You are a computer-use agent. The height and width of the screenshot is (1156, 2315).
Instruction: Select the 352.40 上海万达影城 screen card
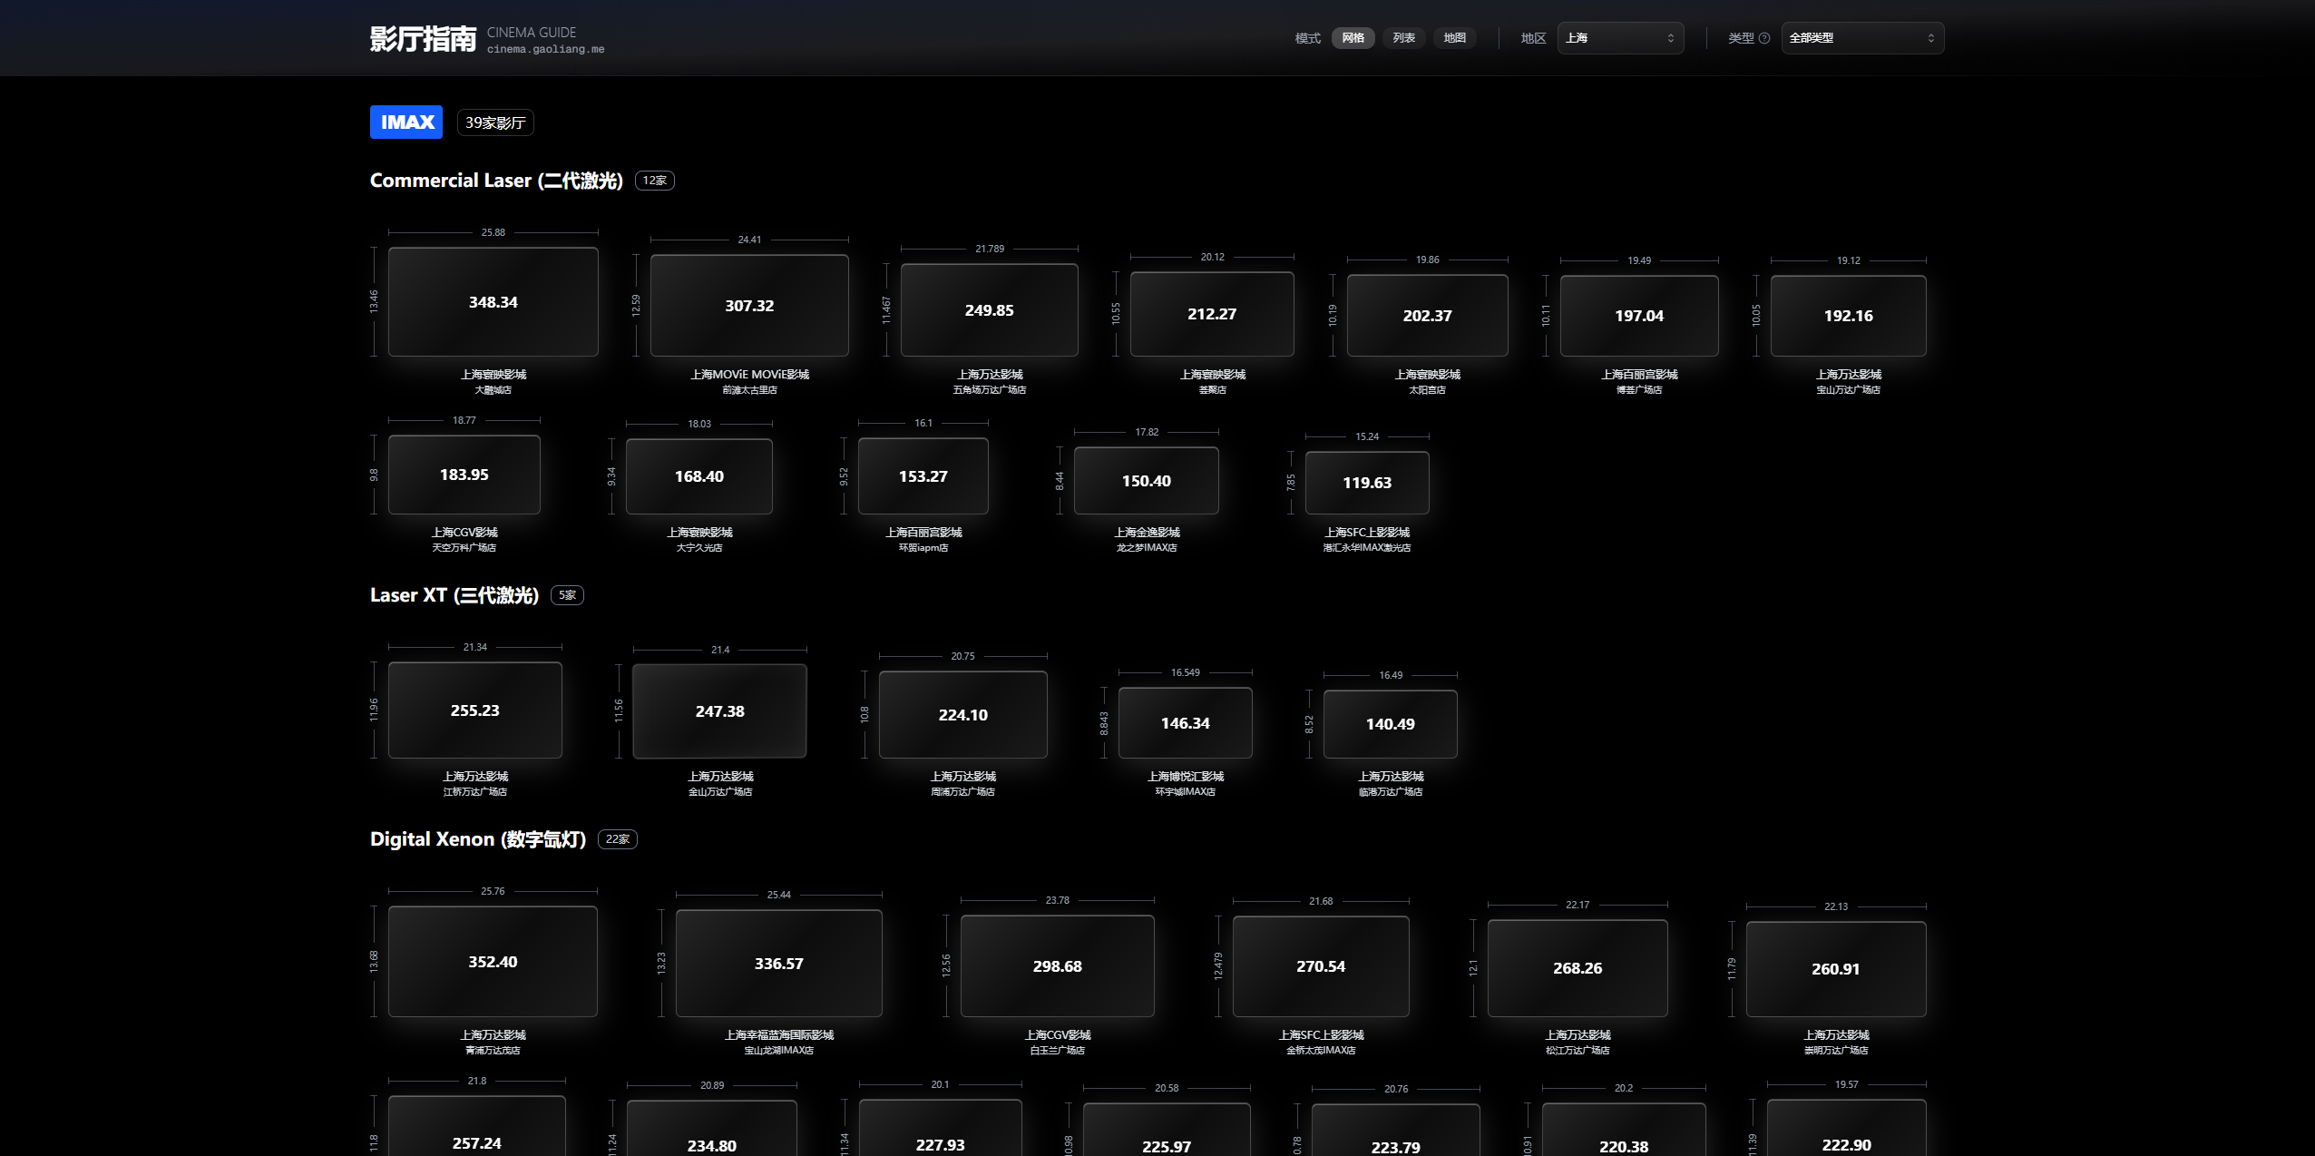click(x=493, y=962)
